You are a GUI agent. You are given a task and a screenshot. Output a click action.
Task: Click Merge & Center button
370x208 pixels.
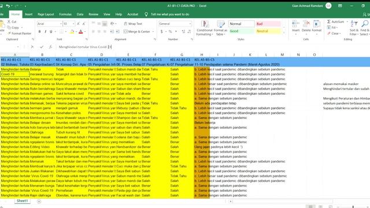tap(137, 31)
